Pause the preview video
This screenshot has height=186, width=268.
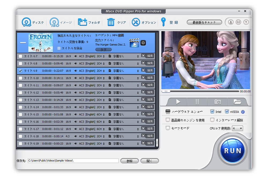pyautogui.click(x=197, y=102)
